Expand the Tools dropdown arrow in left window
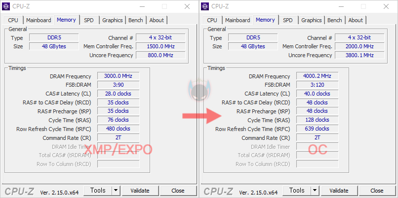Viewport: 398px width, 198px height. pyautogui.click(x=116, y=191)
